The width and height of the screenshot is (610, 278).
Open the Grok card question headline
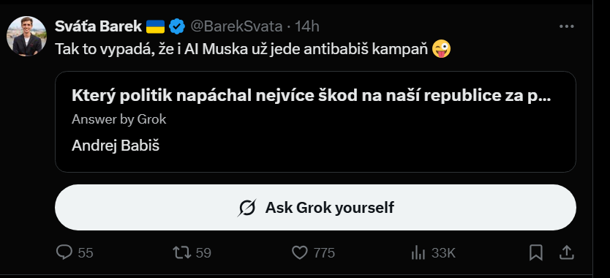[x=312, y=96]
